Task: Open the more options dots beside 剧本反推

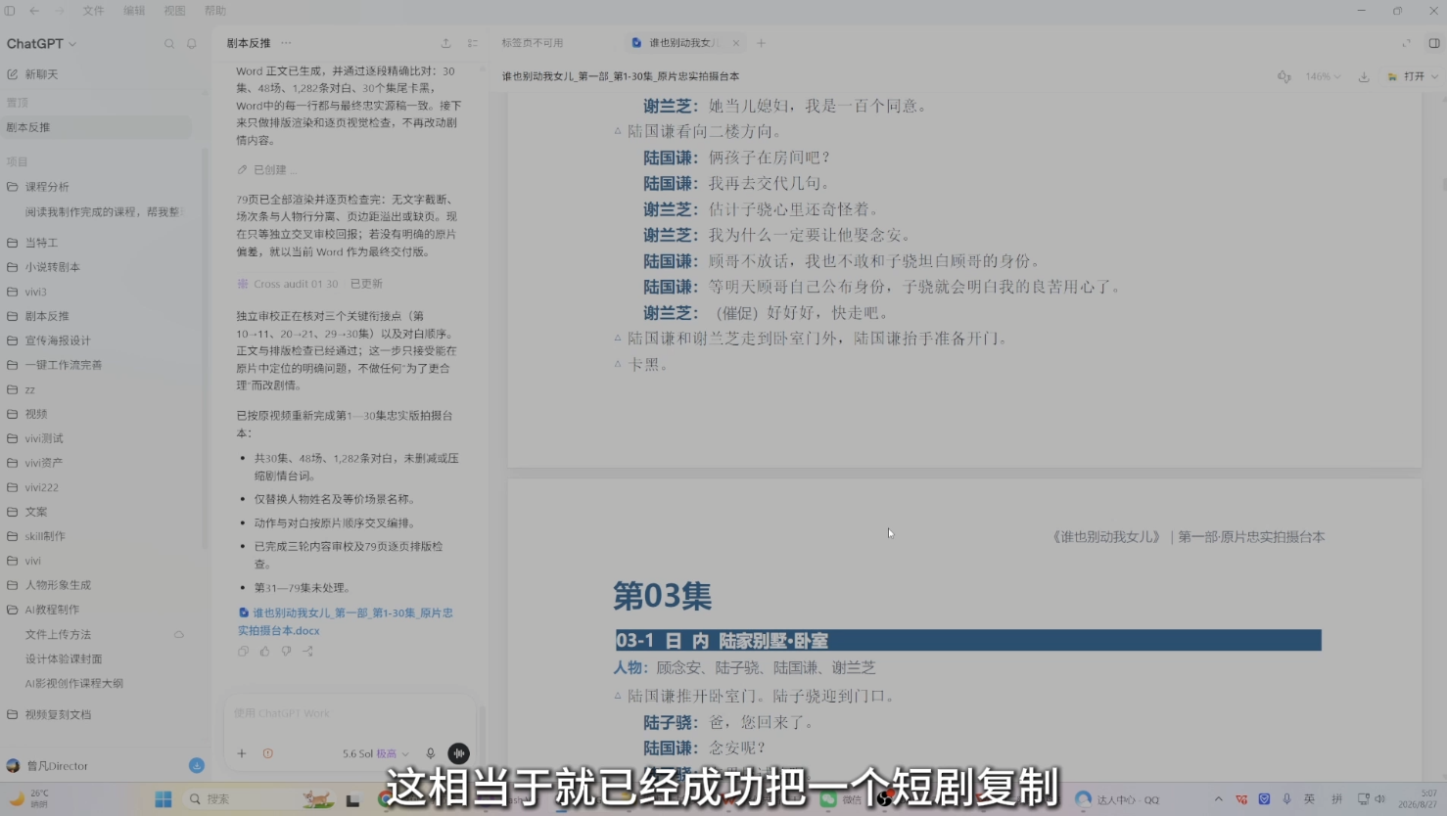Action: tap(286, 43)
